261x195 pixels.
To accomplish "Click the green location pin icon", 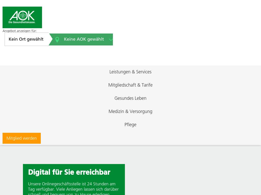I will point(57,40).
